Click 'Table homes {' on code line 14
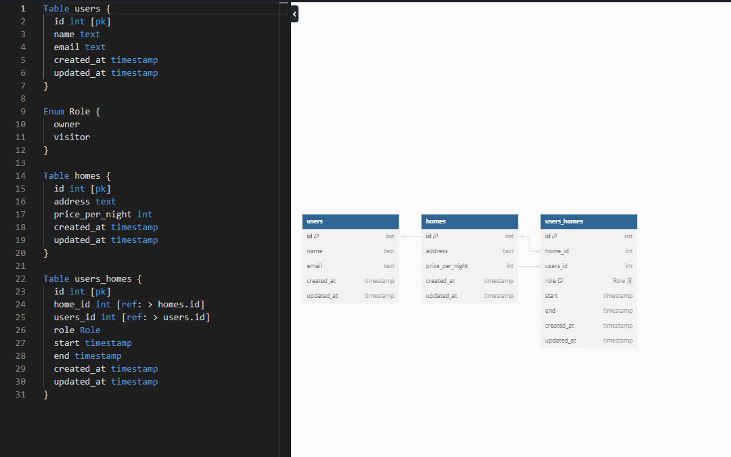Viewport: 731px width, 457px height. [x=77, y=176]
